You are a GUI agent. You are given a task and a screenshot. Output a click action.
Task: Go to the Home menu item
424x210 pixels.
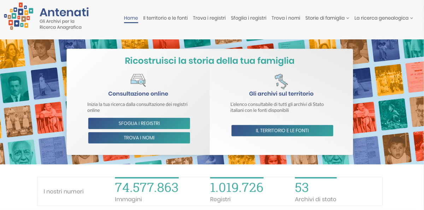point(131,18)
